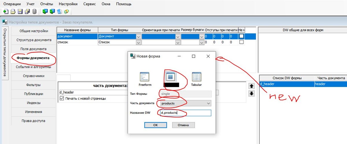Switch to Изменения tab
This screenshot has height=144, width=347.
click(x=34, y=112)
